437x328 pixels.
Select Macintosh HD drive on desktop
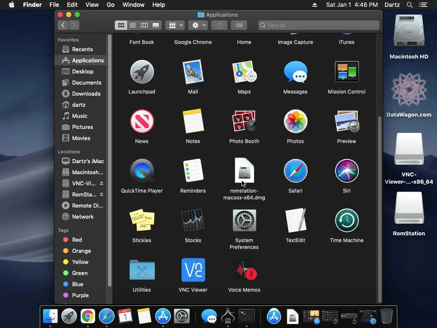pyautogui.click(x=409, y=31)
